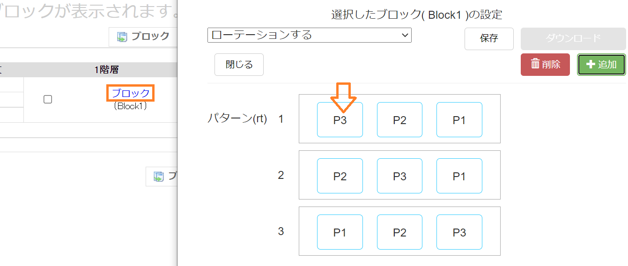
Task: Tick the checkbox in the Block1 row
Action: tap(47, 99)
